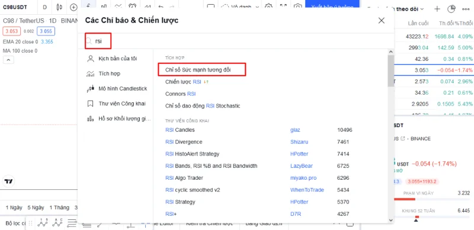This screenshot has width=474, height=230.
Task: Click the arrows icon beside Chiến lược RSI
Action: (206, 82)
